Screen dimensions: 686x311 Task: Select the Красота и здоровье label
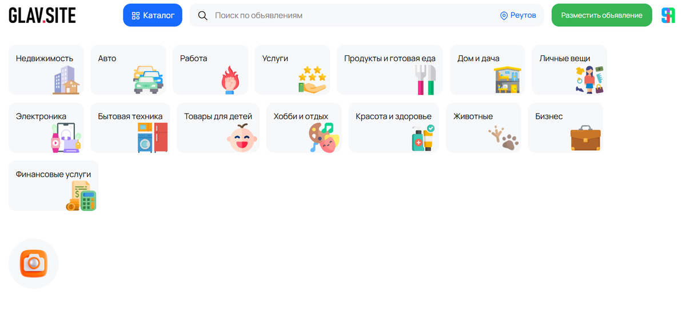393,116
